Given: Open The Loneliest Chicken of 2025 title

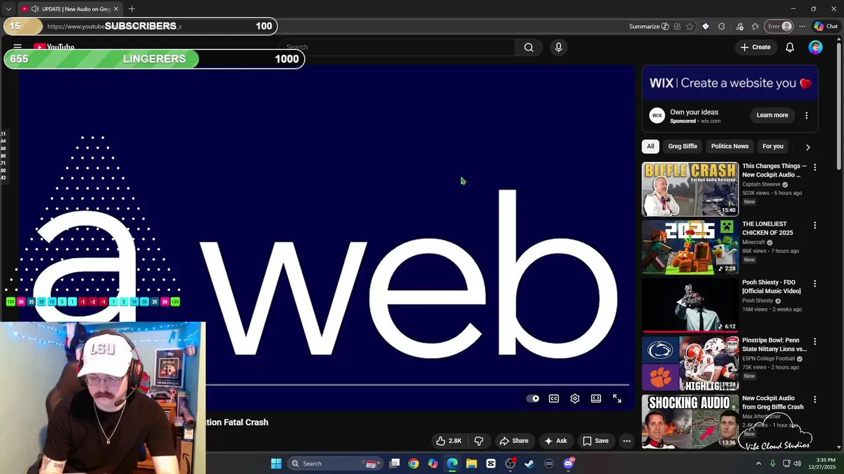Looking at the screenshot, I should coord(768,228).
